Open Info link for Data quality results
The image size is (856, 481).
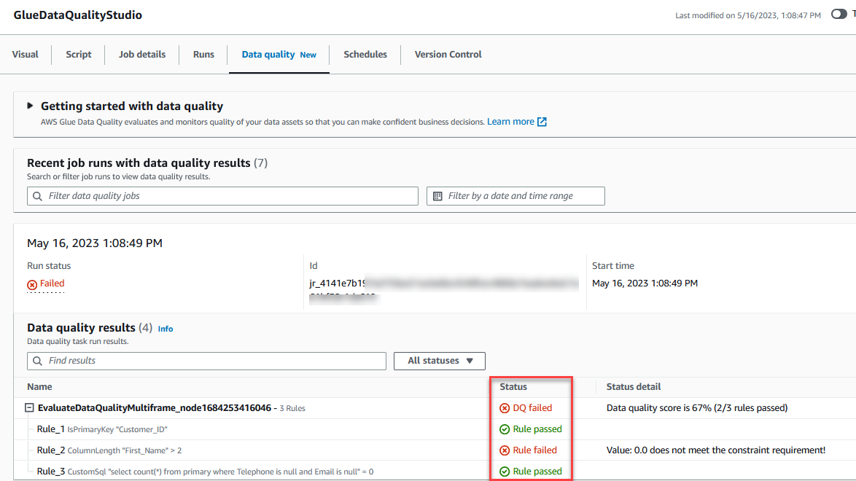pyautogui.click(x=166, y=329)
